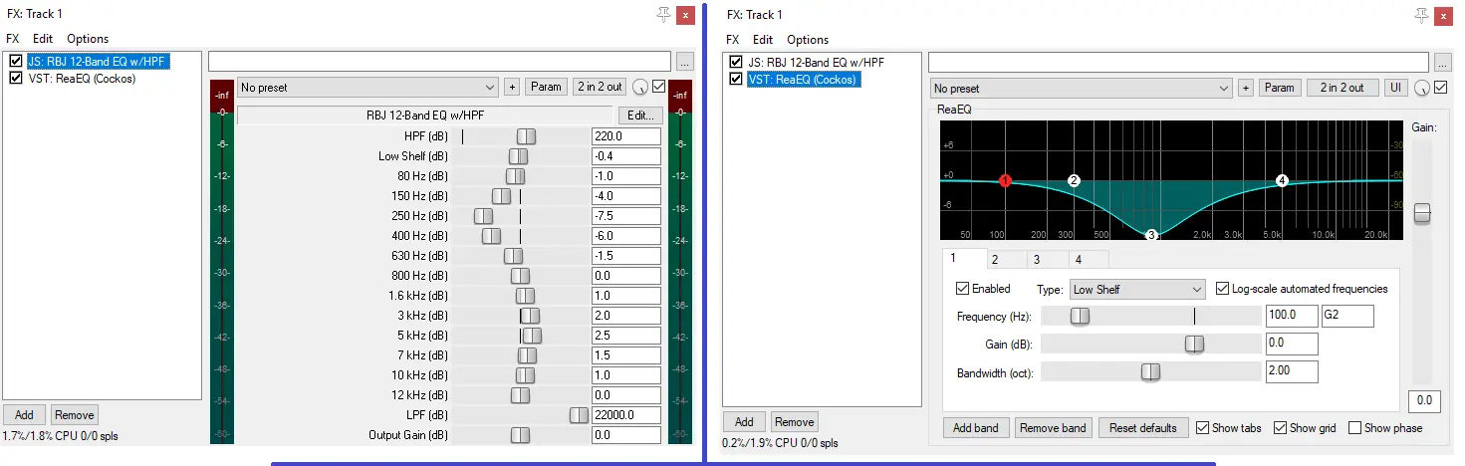Screen dimensions: 1465x466
Task: Click the 250 Hz slider handle
Action: click(x=483, y=216)
